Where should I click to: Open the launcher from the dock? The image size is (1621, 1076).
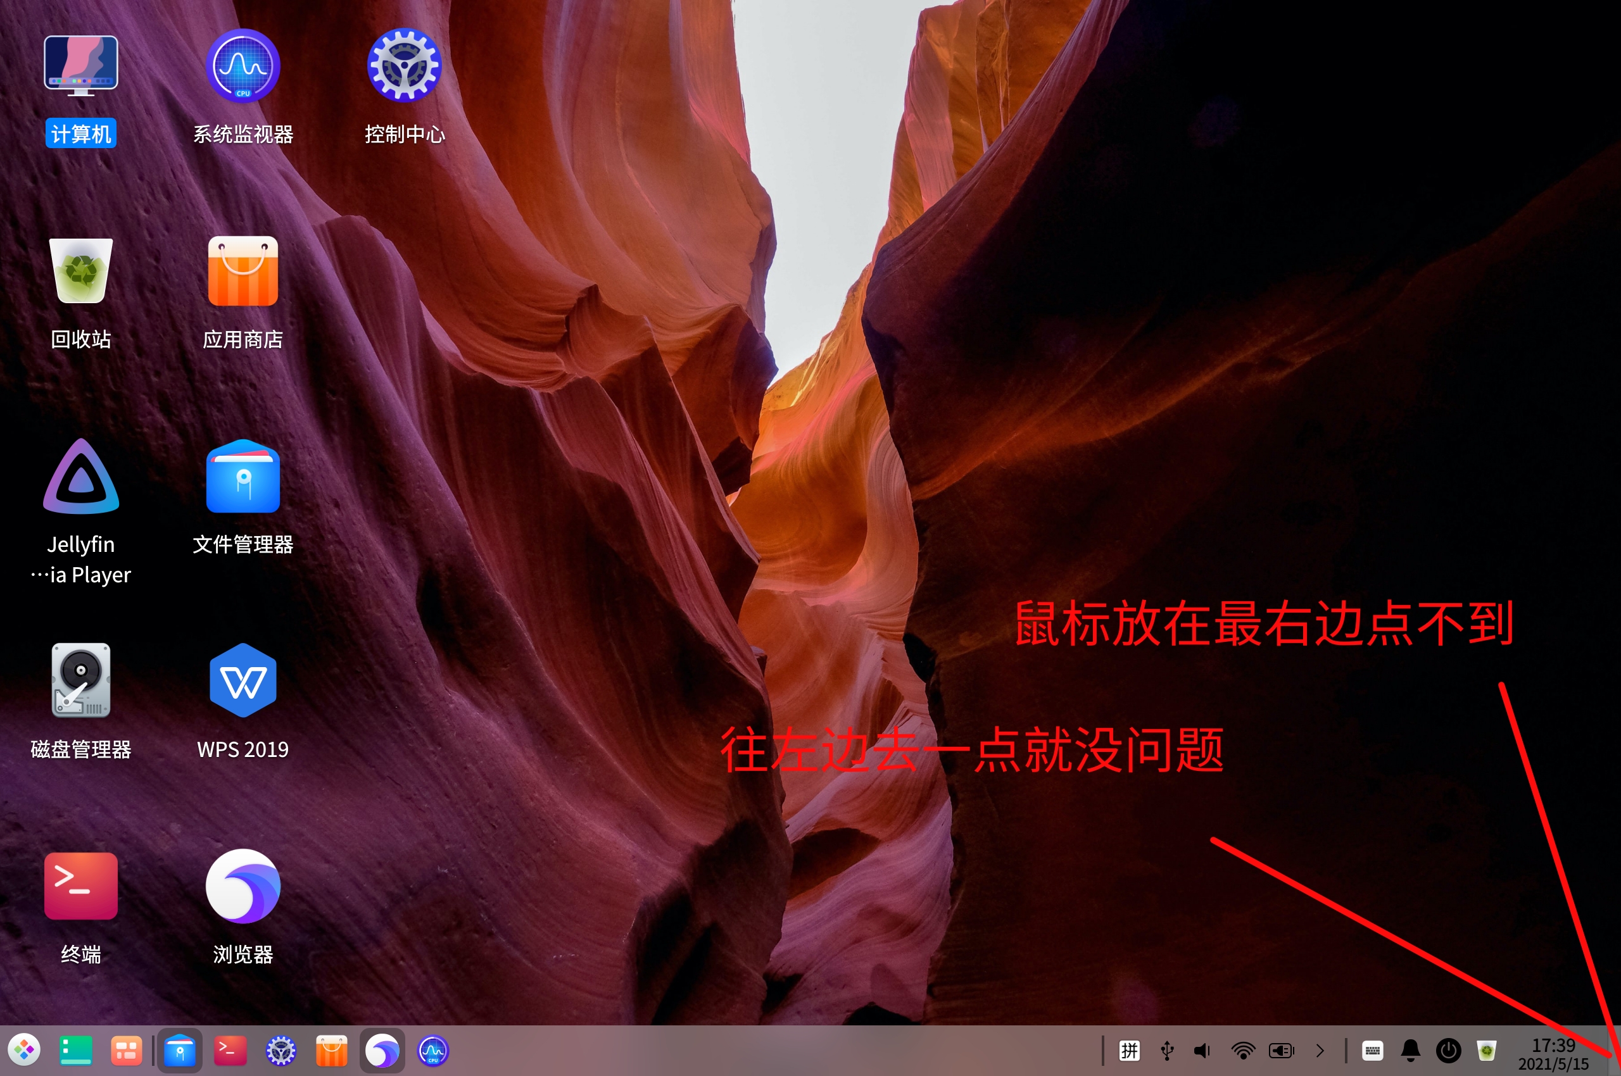(x=25, y=1050)
